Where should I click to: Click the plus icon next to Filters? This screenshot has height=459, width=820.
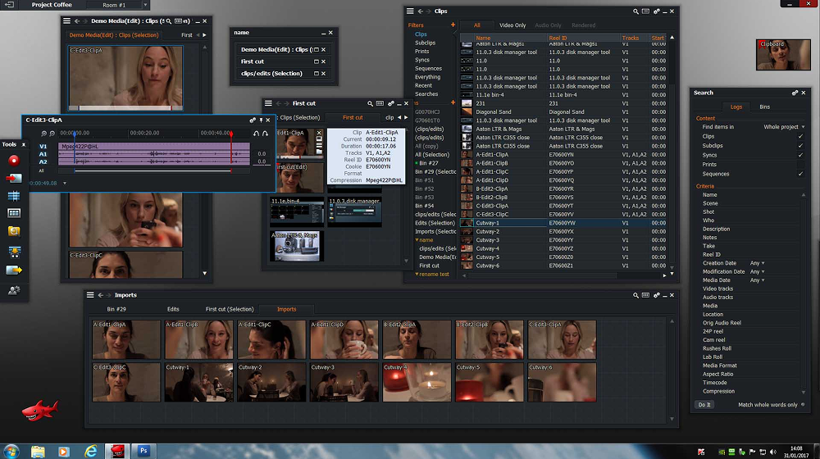(453, 25)
